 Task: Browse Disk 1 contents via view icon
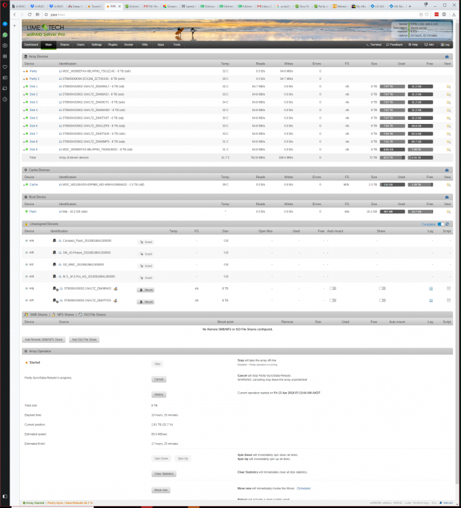449,87
